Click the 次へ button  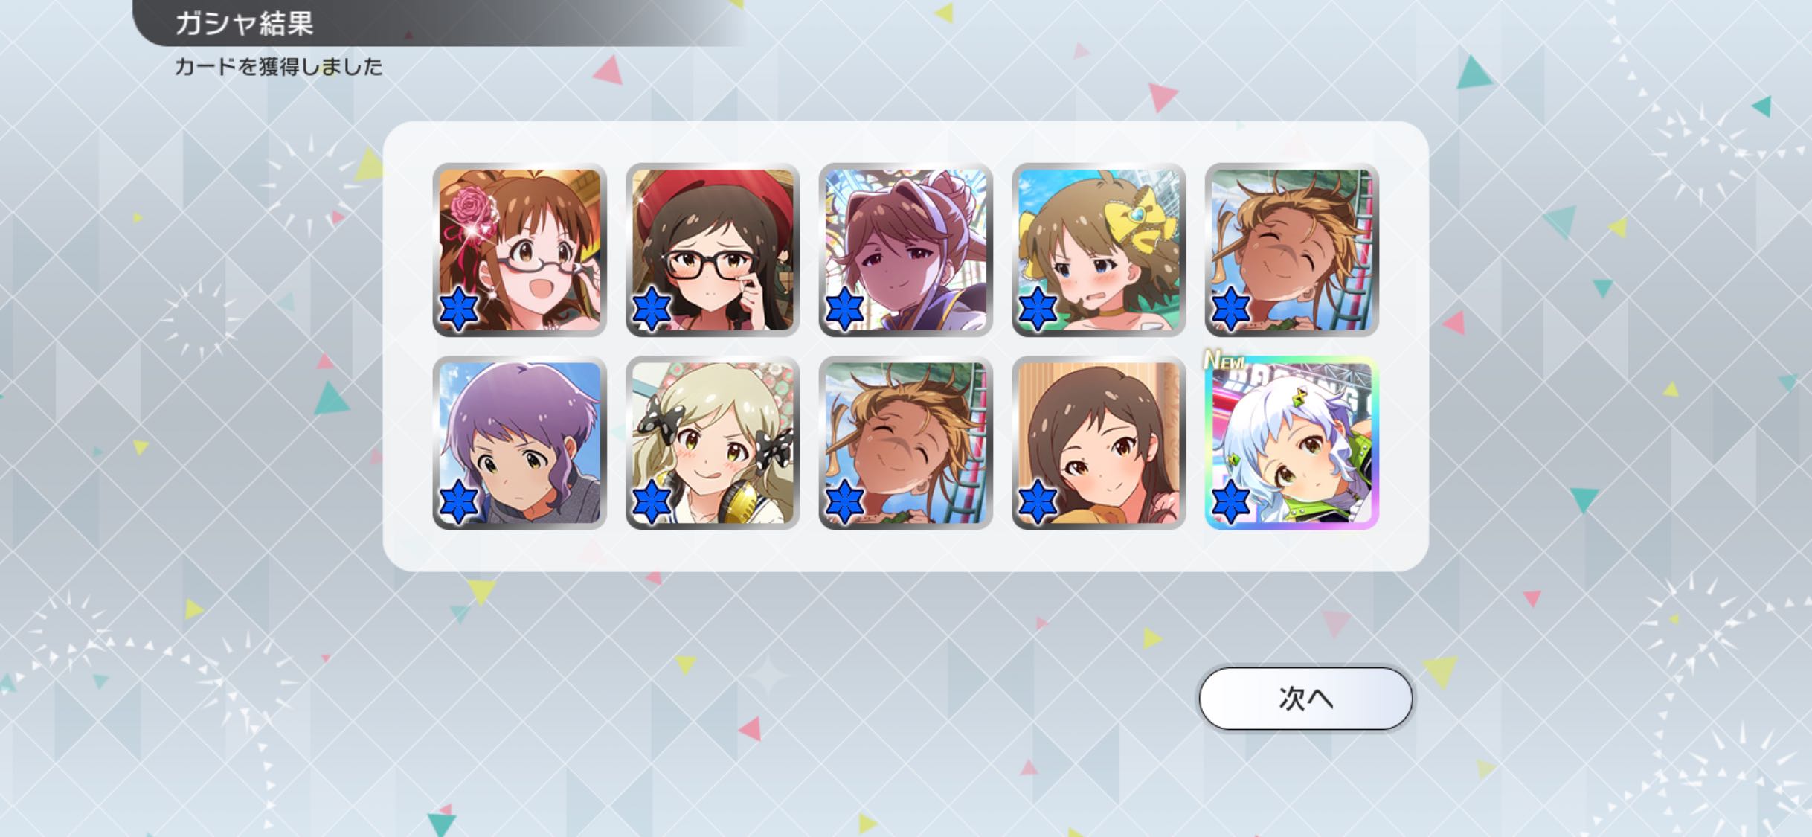click(x=1305, y=698)
